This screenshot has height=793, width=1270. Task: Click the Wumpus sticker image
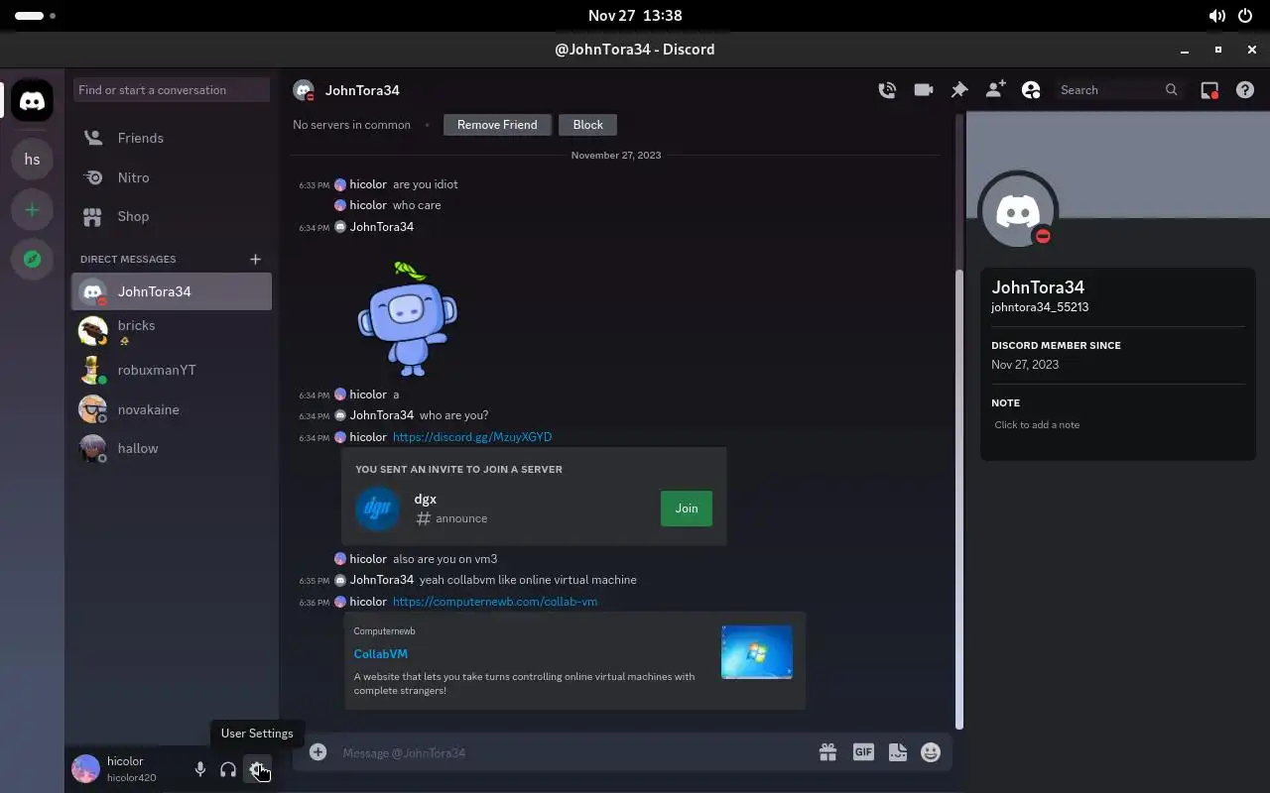tap(407, 318)
